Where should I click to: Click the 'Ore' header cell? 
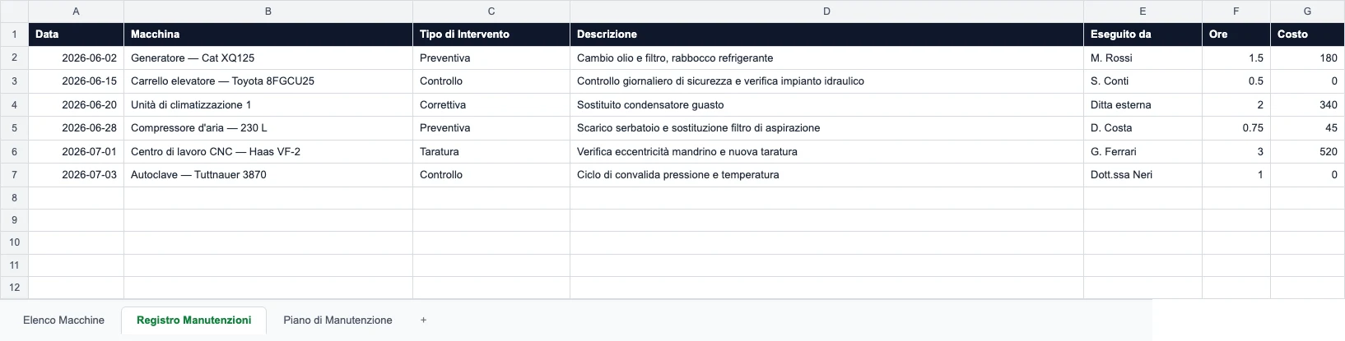pyautogui.click(x=1236, y=35)
